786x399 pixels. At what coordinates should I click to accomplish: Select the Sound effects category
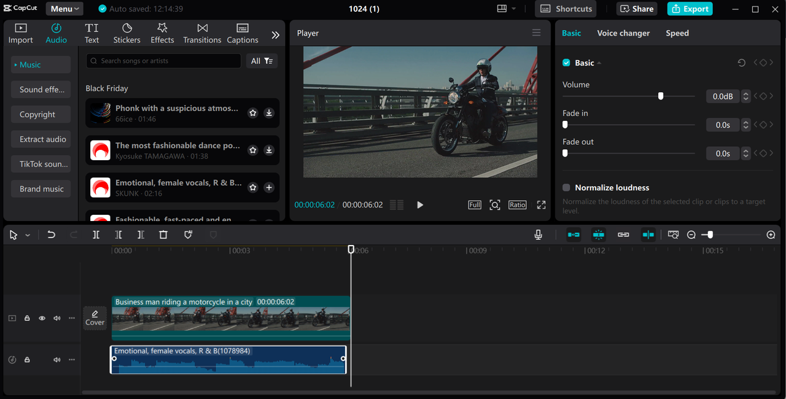(x=41, y=90)
